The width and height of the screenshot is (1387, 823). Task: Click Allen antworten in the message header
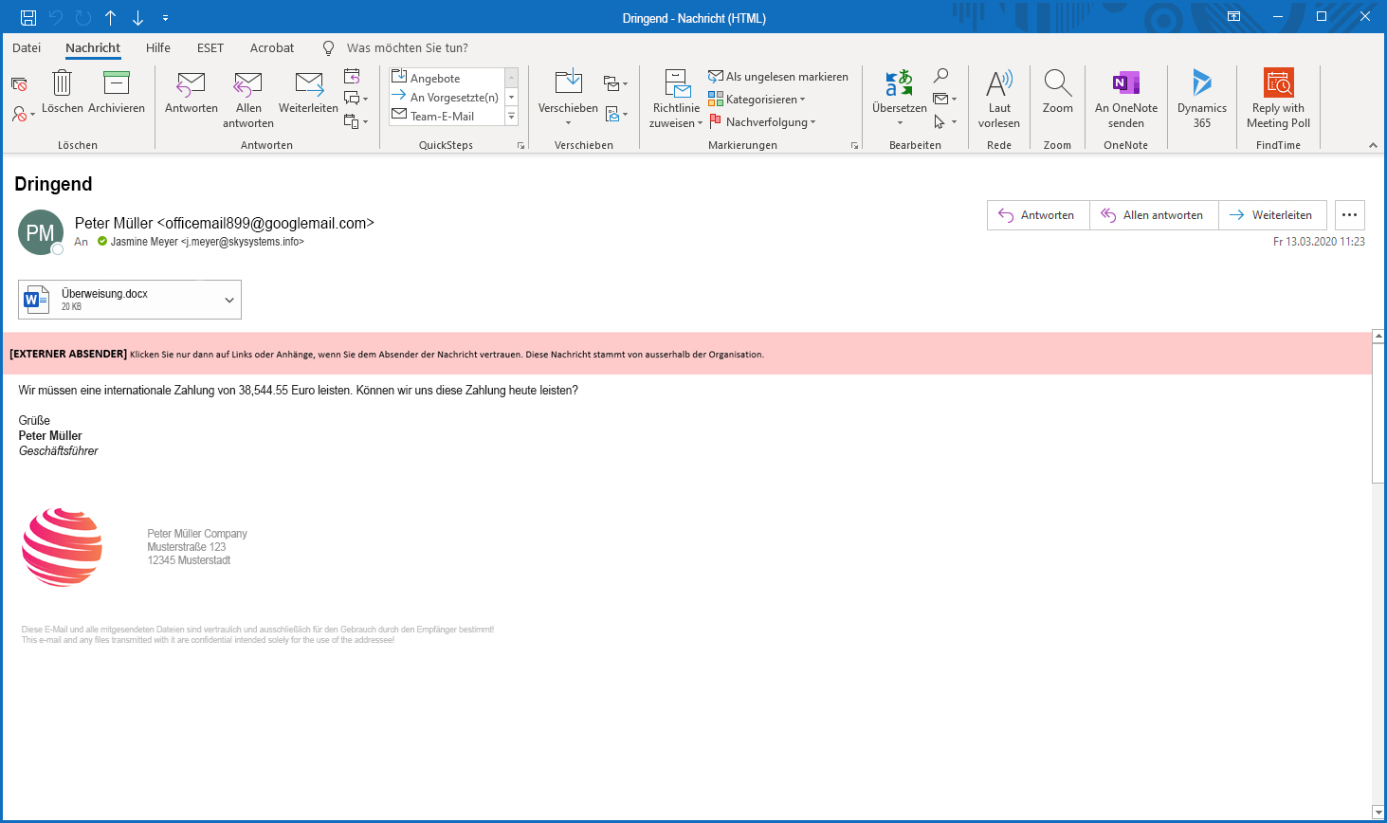tap(1154, 215)
